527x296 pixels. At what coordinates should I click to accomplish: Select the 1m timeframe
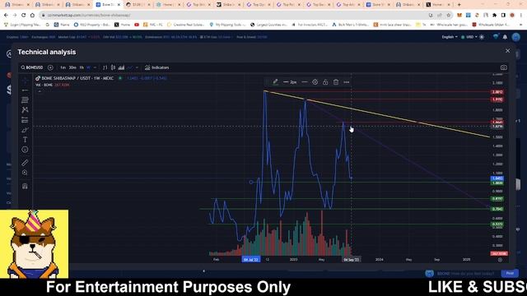(63, 67)
